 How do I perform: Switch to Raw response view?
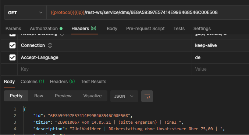pyautogui.click(x=39, y=96)
